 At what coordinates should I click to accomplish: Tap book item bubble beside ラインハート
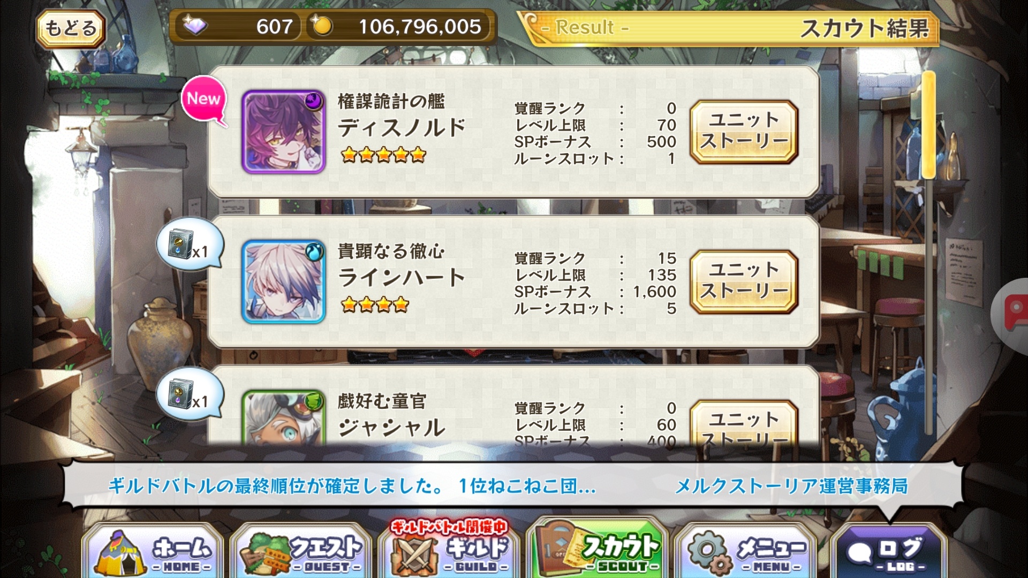(x=190, y=245)
